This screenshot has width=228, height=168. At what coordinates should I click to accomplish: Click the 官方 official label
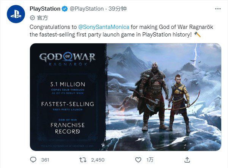click(41, 17)
